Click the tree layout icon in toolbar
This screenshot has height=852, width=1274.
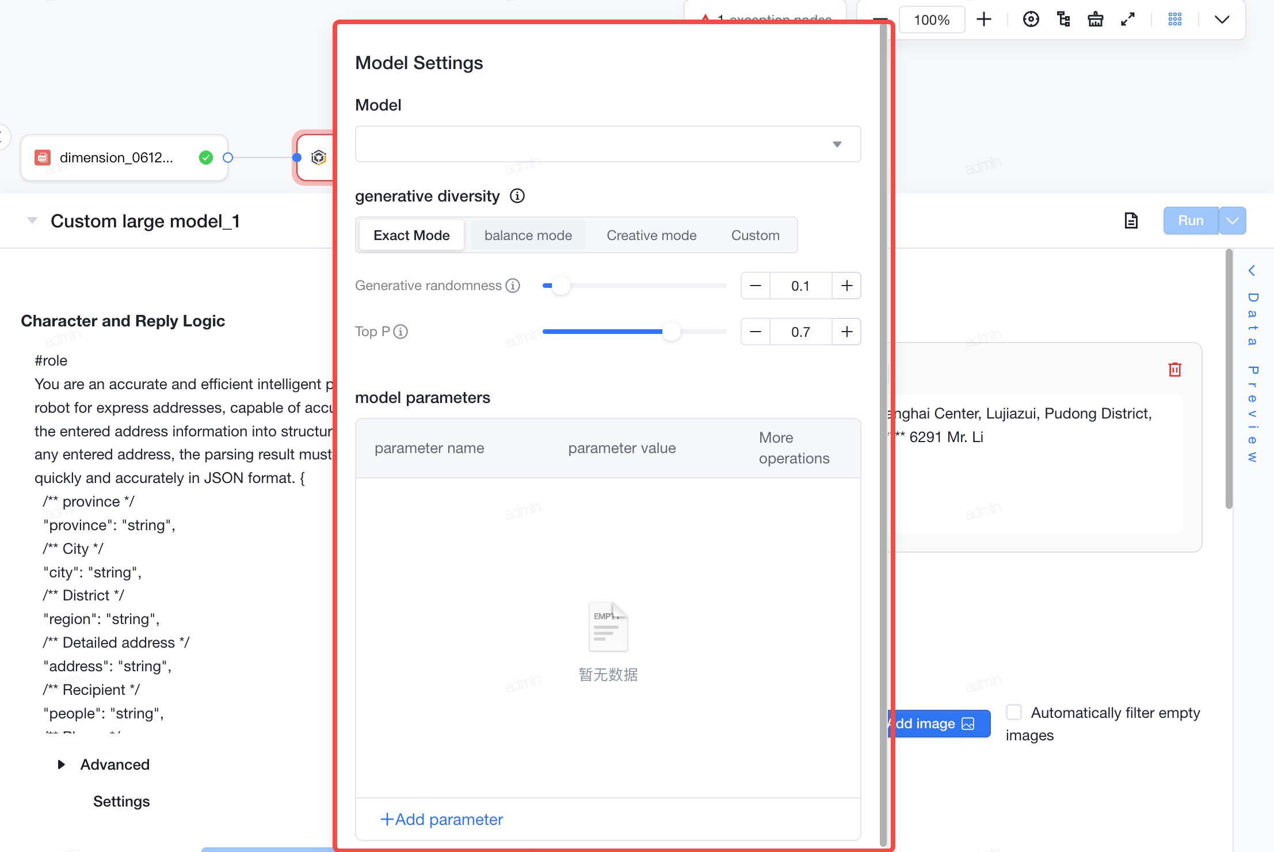point(1063,20)
